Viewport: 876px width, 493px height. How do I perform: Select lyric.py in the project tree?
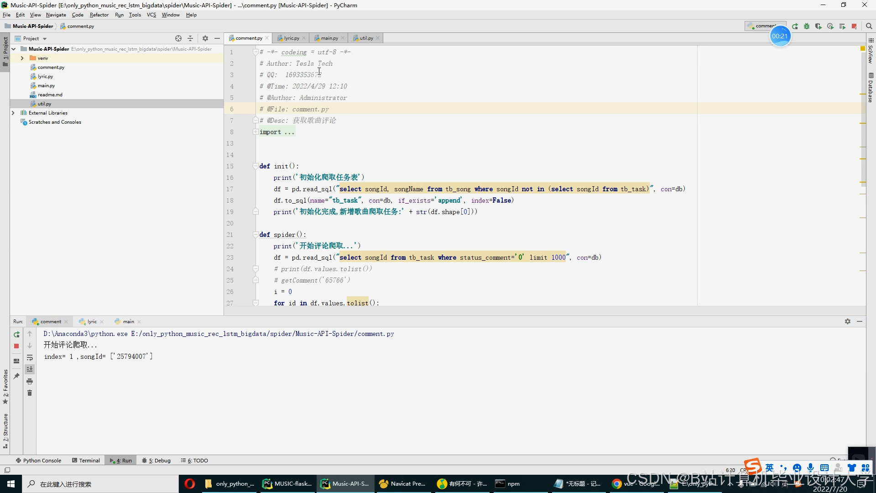45,76
